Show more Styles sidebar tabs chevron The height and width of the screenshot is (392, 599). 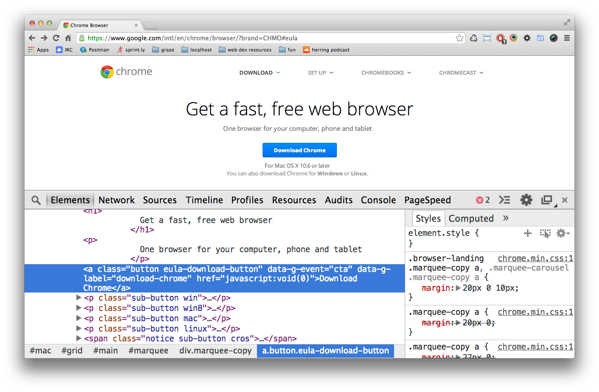tap(506, 218)
